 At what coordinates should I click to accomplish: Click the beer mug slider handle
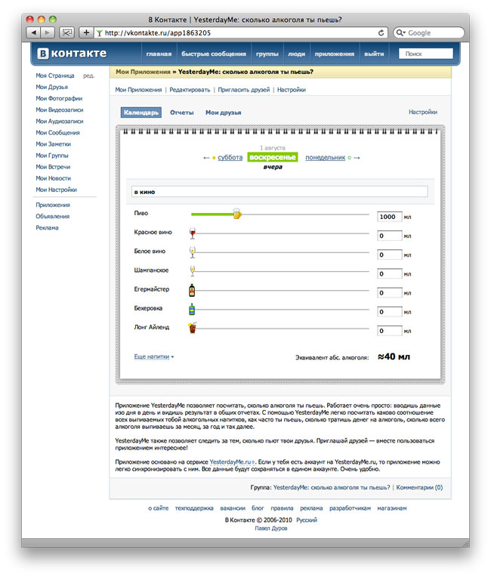coord(237,213)
